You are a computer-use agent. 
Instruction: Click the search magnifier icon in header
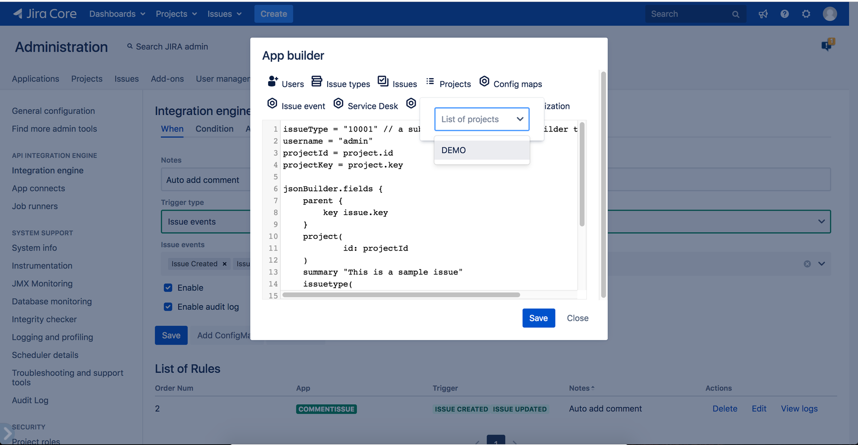(x=736, y=14)
